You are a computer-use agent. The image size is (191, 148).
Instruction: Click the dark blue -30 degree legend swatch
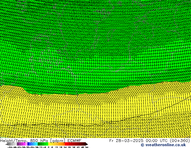click(28, 144)
